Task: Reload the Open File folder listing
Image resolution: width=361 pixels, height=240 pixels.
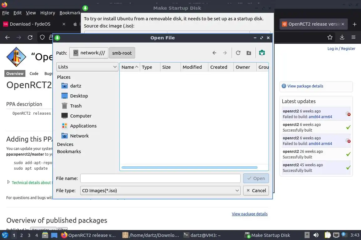Action: [x=238, y=53]
